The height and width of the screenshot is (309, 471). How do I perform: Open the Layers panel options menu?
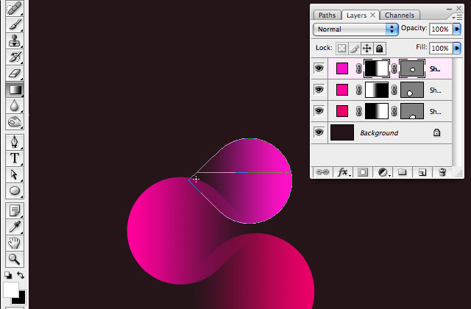coord(457,18)
